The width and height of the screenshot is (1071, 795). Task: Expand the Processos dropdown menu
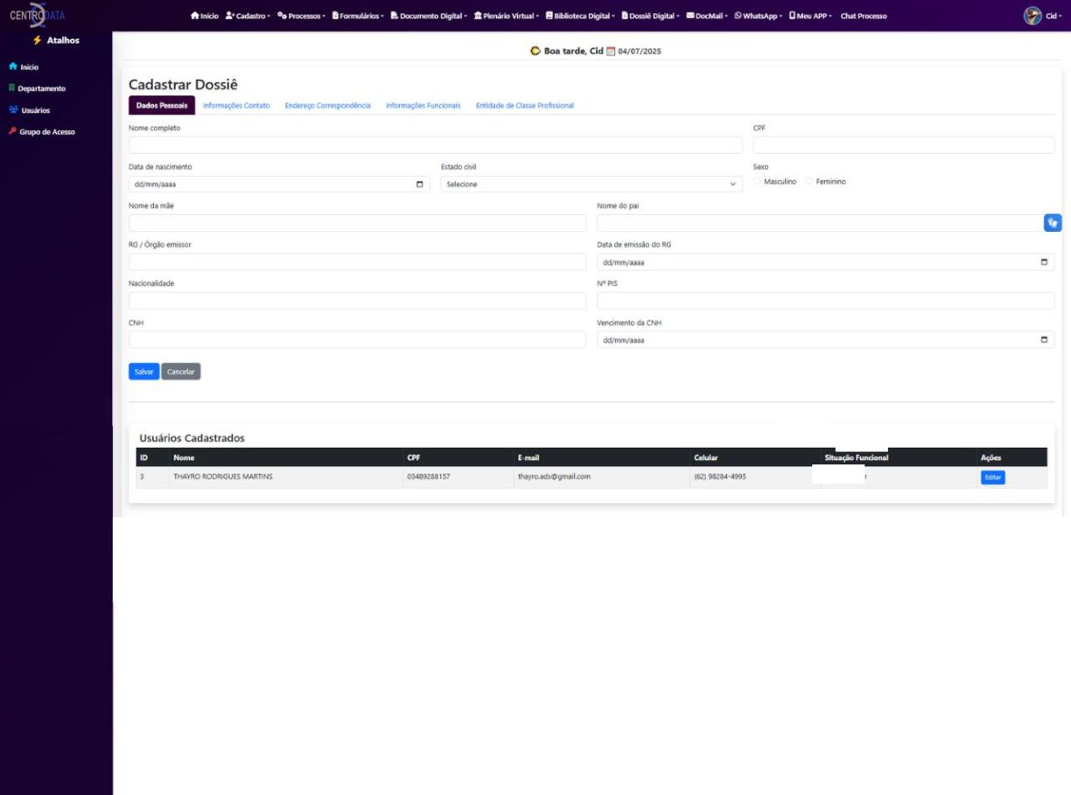pyautogui.click(x=300, y=16)
